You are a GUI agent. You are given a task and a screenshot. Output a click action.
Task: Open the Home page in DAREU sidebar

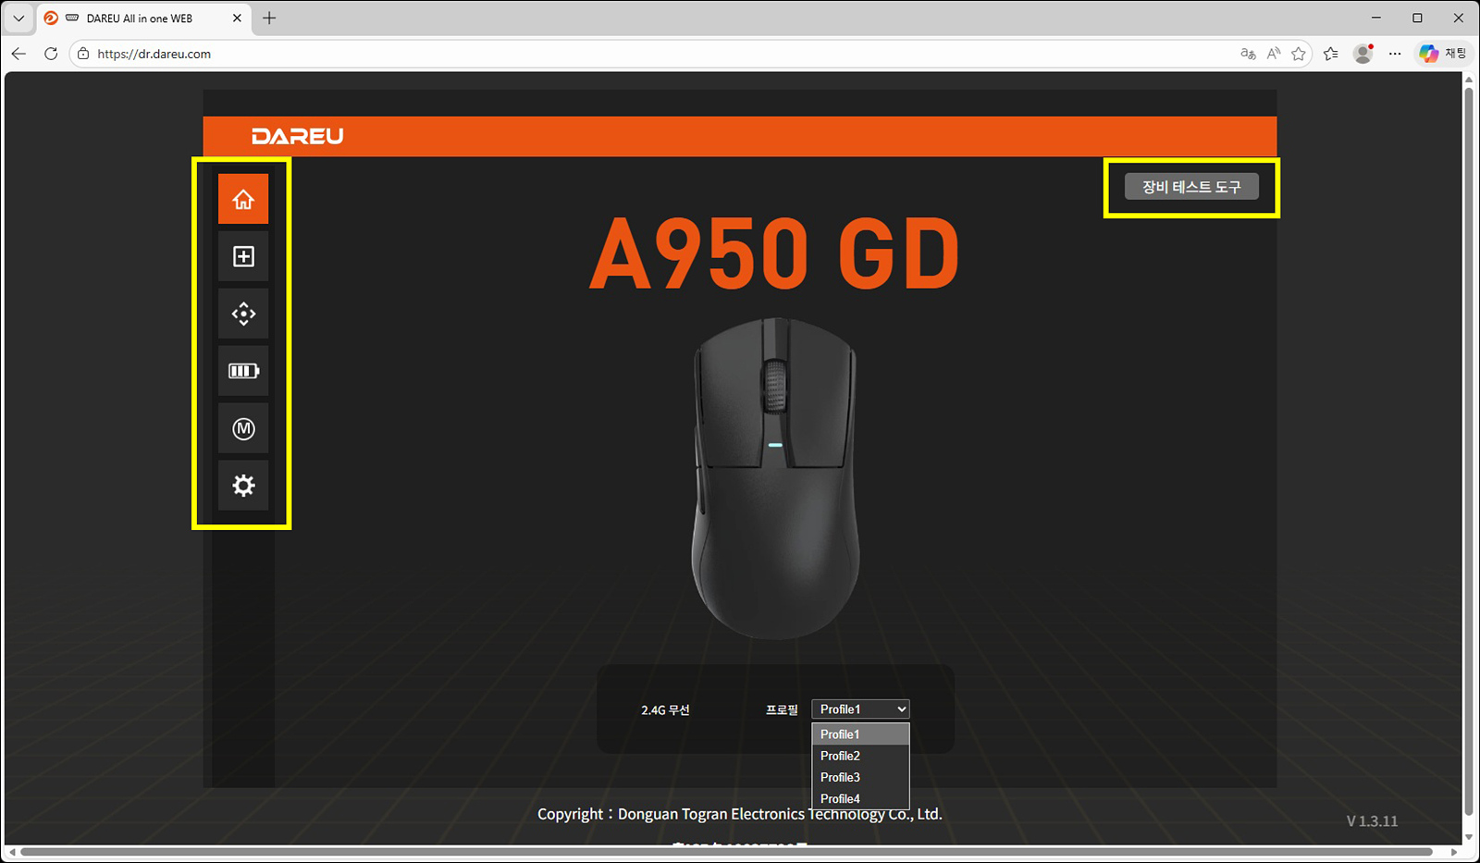[243, 199]
